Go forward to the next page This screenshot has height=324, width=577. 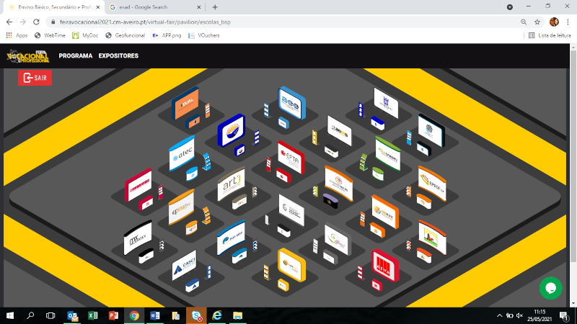pos(23,22)
